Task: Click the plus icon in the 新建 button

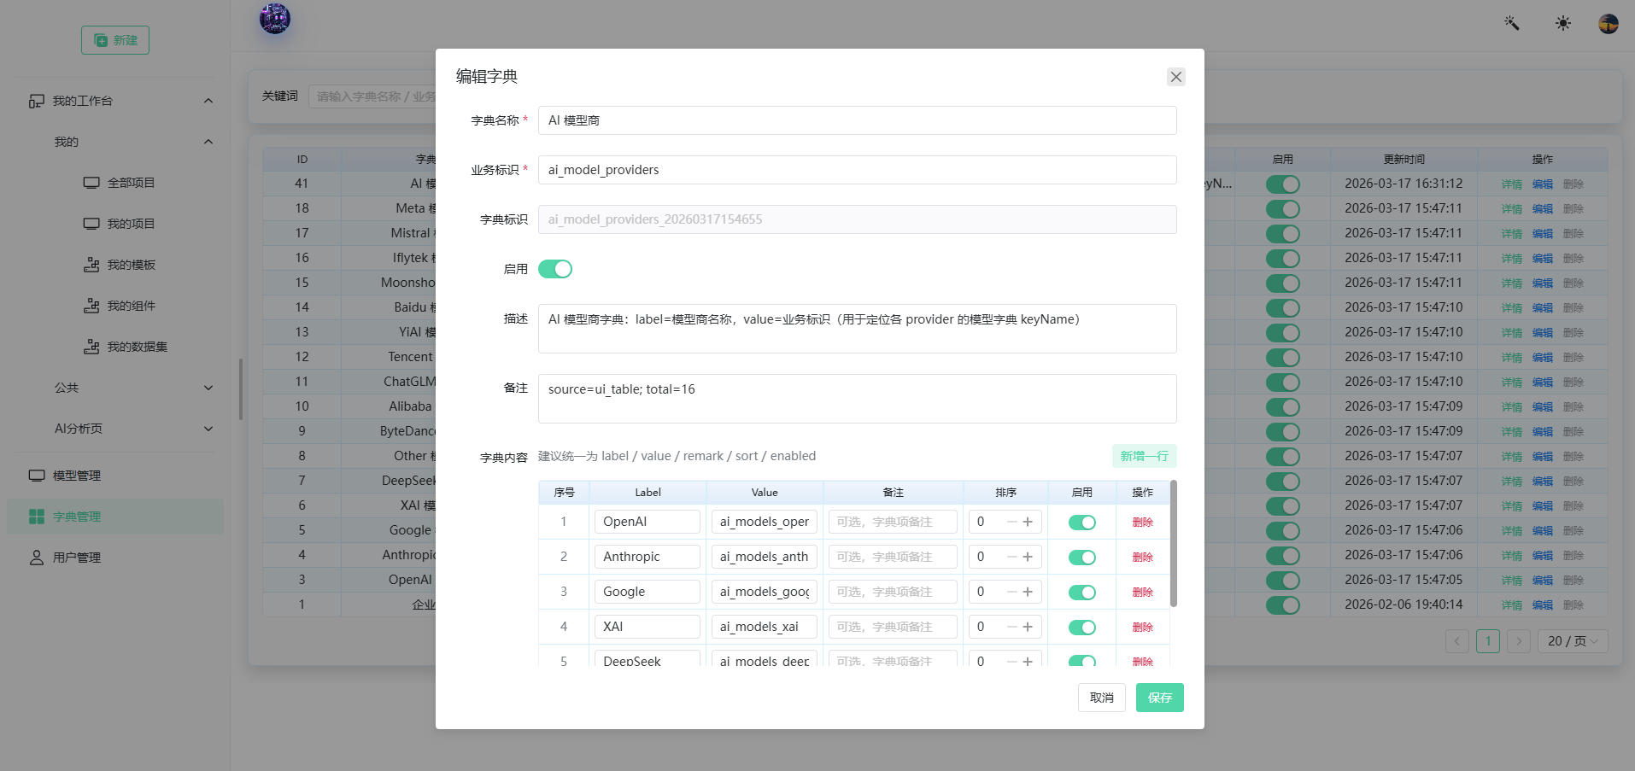Action: point(101,40)
